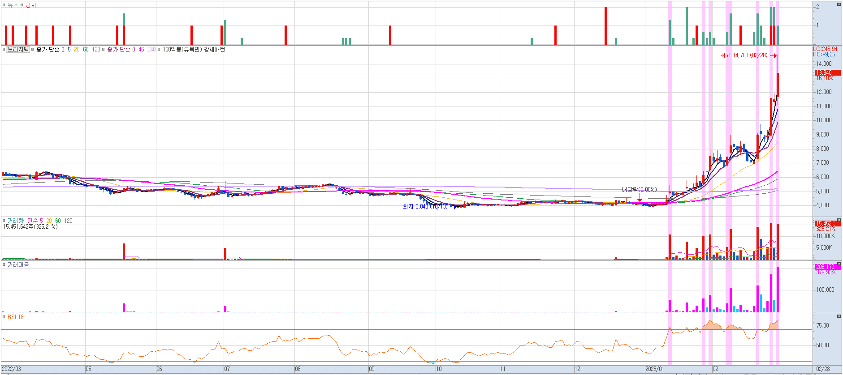Click the 15,451,642주(325.21%) volume readout
843x375 pixels.
pyautogui.click(x=30, y=227)
